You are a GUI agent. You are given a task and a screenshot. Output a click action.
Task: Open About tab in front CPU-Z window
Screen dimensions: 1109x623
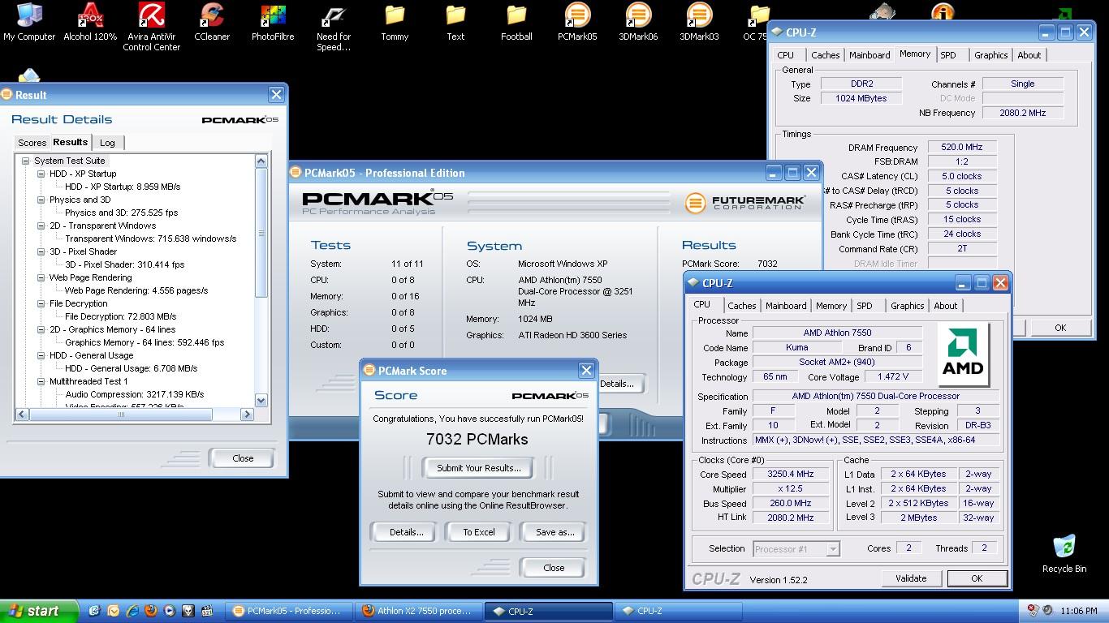(x=945, y=306)
